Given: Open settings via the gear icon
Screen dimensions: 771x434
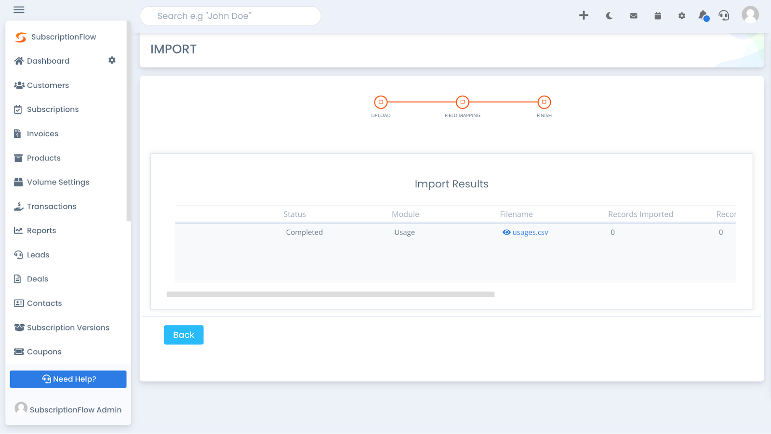Looking at the screenshot, I should [681, 15].
